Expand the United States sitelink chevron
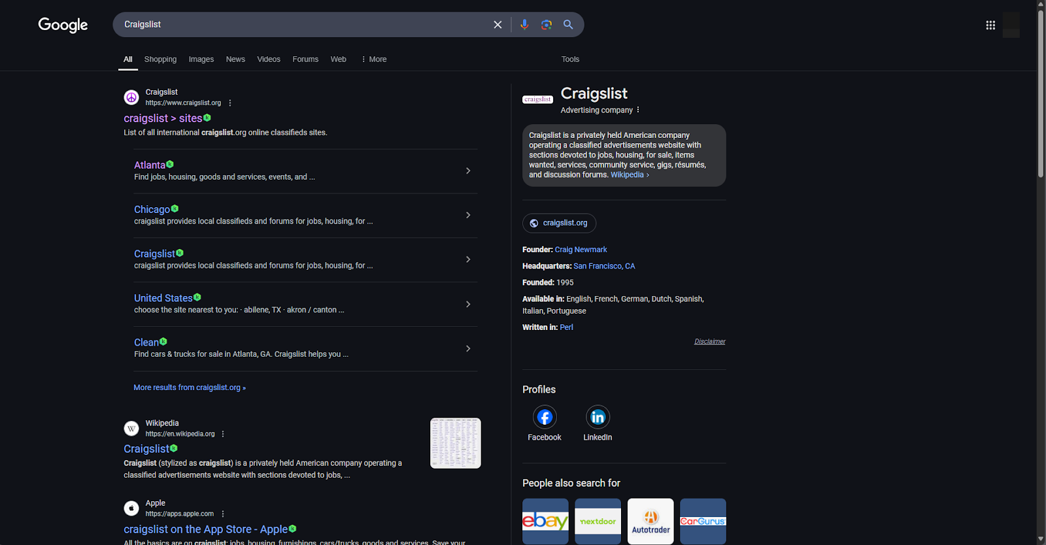Viewport: 1046px width, 545px height. tap(467, 305)
